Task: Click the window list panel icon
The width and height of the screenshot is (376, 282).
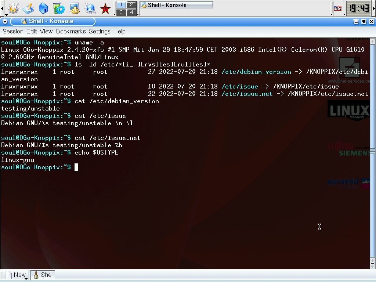Action: coord(74,8)
